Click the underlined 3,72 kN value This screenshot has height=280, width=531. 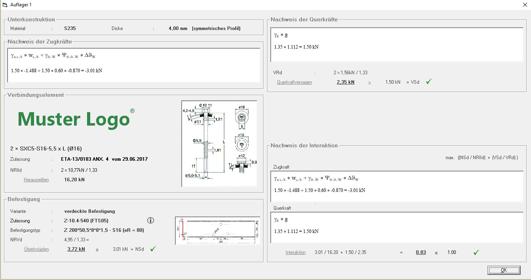(x=76, y=249)
